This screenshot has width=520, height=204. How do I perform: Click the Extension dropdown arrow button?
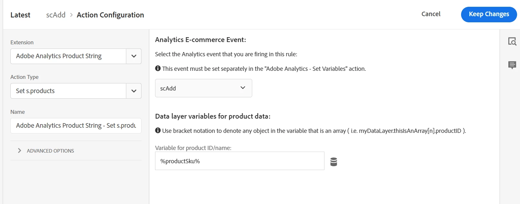134,56
